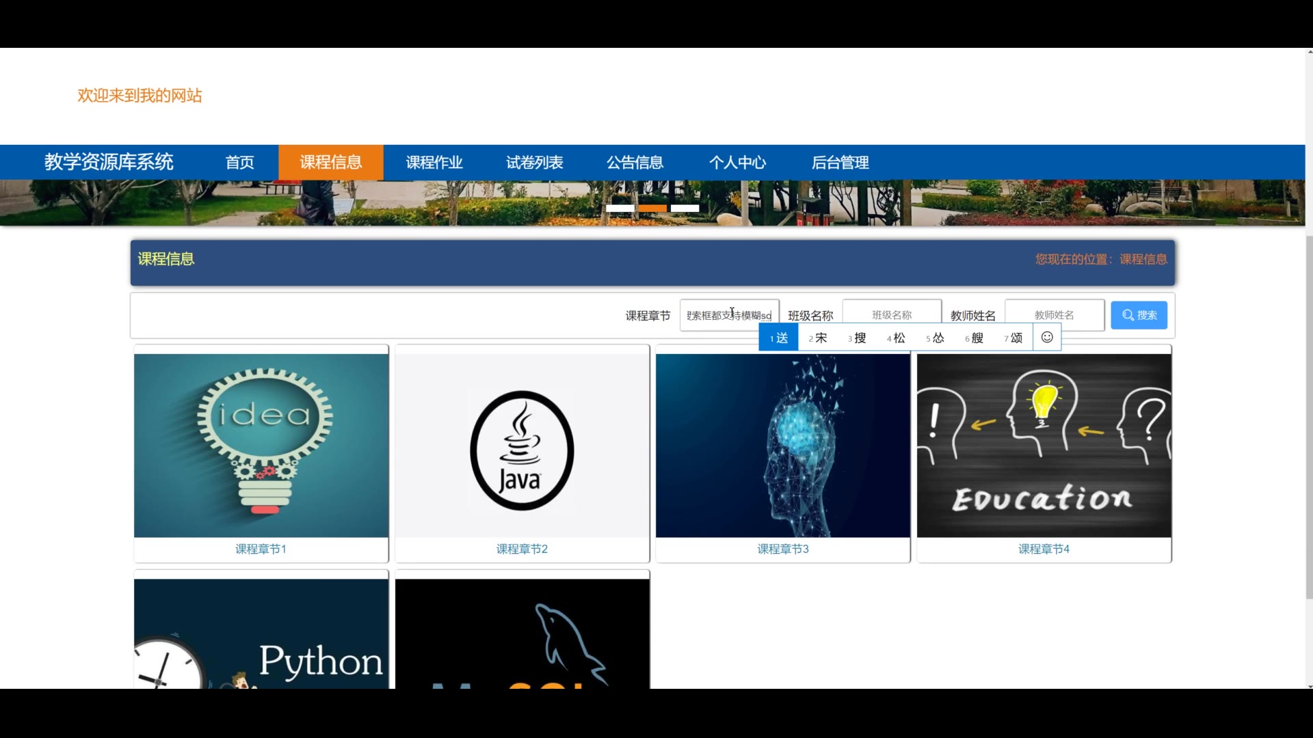This screenshot has height=738, width=1313.
Task: Navigate to 公告信息
Action: 635,163
